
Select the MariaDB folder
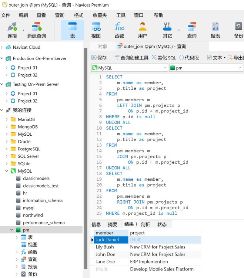26,119
